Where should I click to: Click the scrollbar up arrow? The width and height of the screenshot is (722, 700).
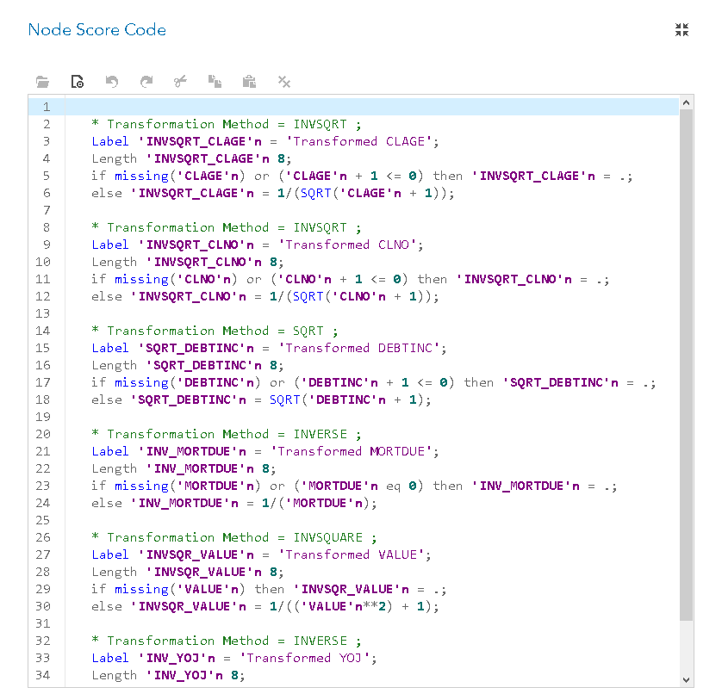pos(687,101)
